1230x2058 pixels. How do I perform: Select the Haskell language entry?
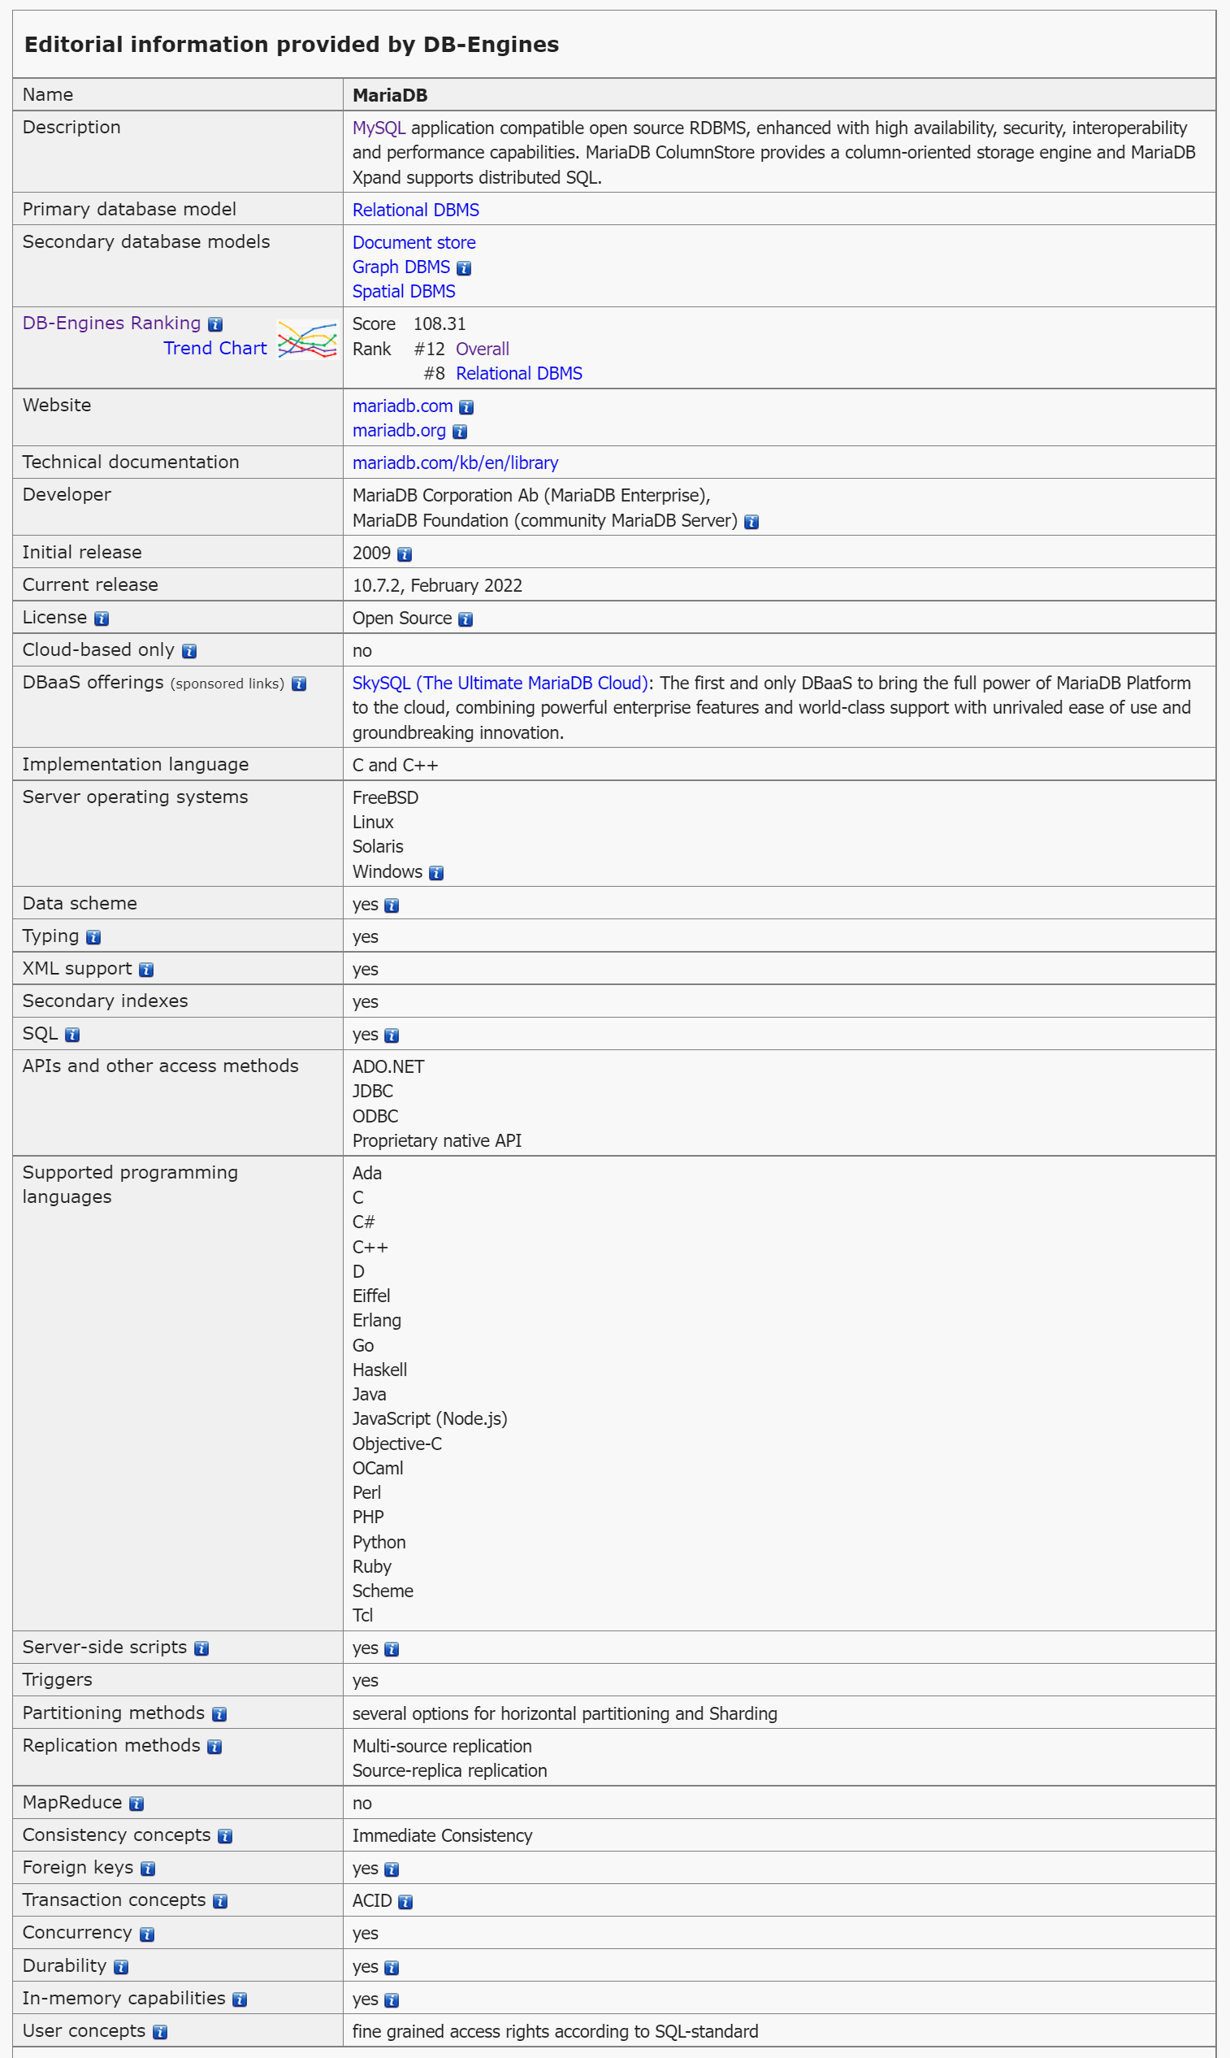coord(379,1370)
